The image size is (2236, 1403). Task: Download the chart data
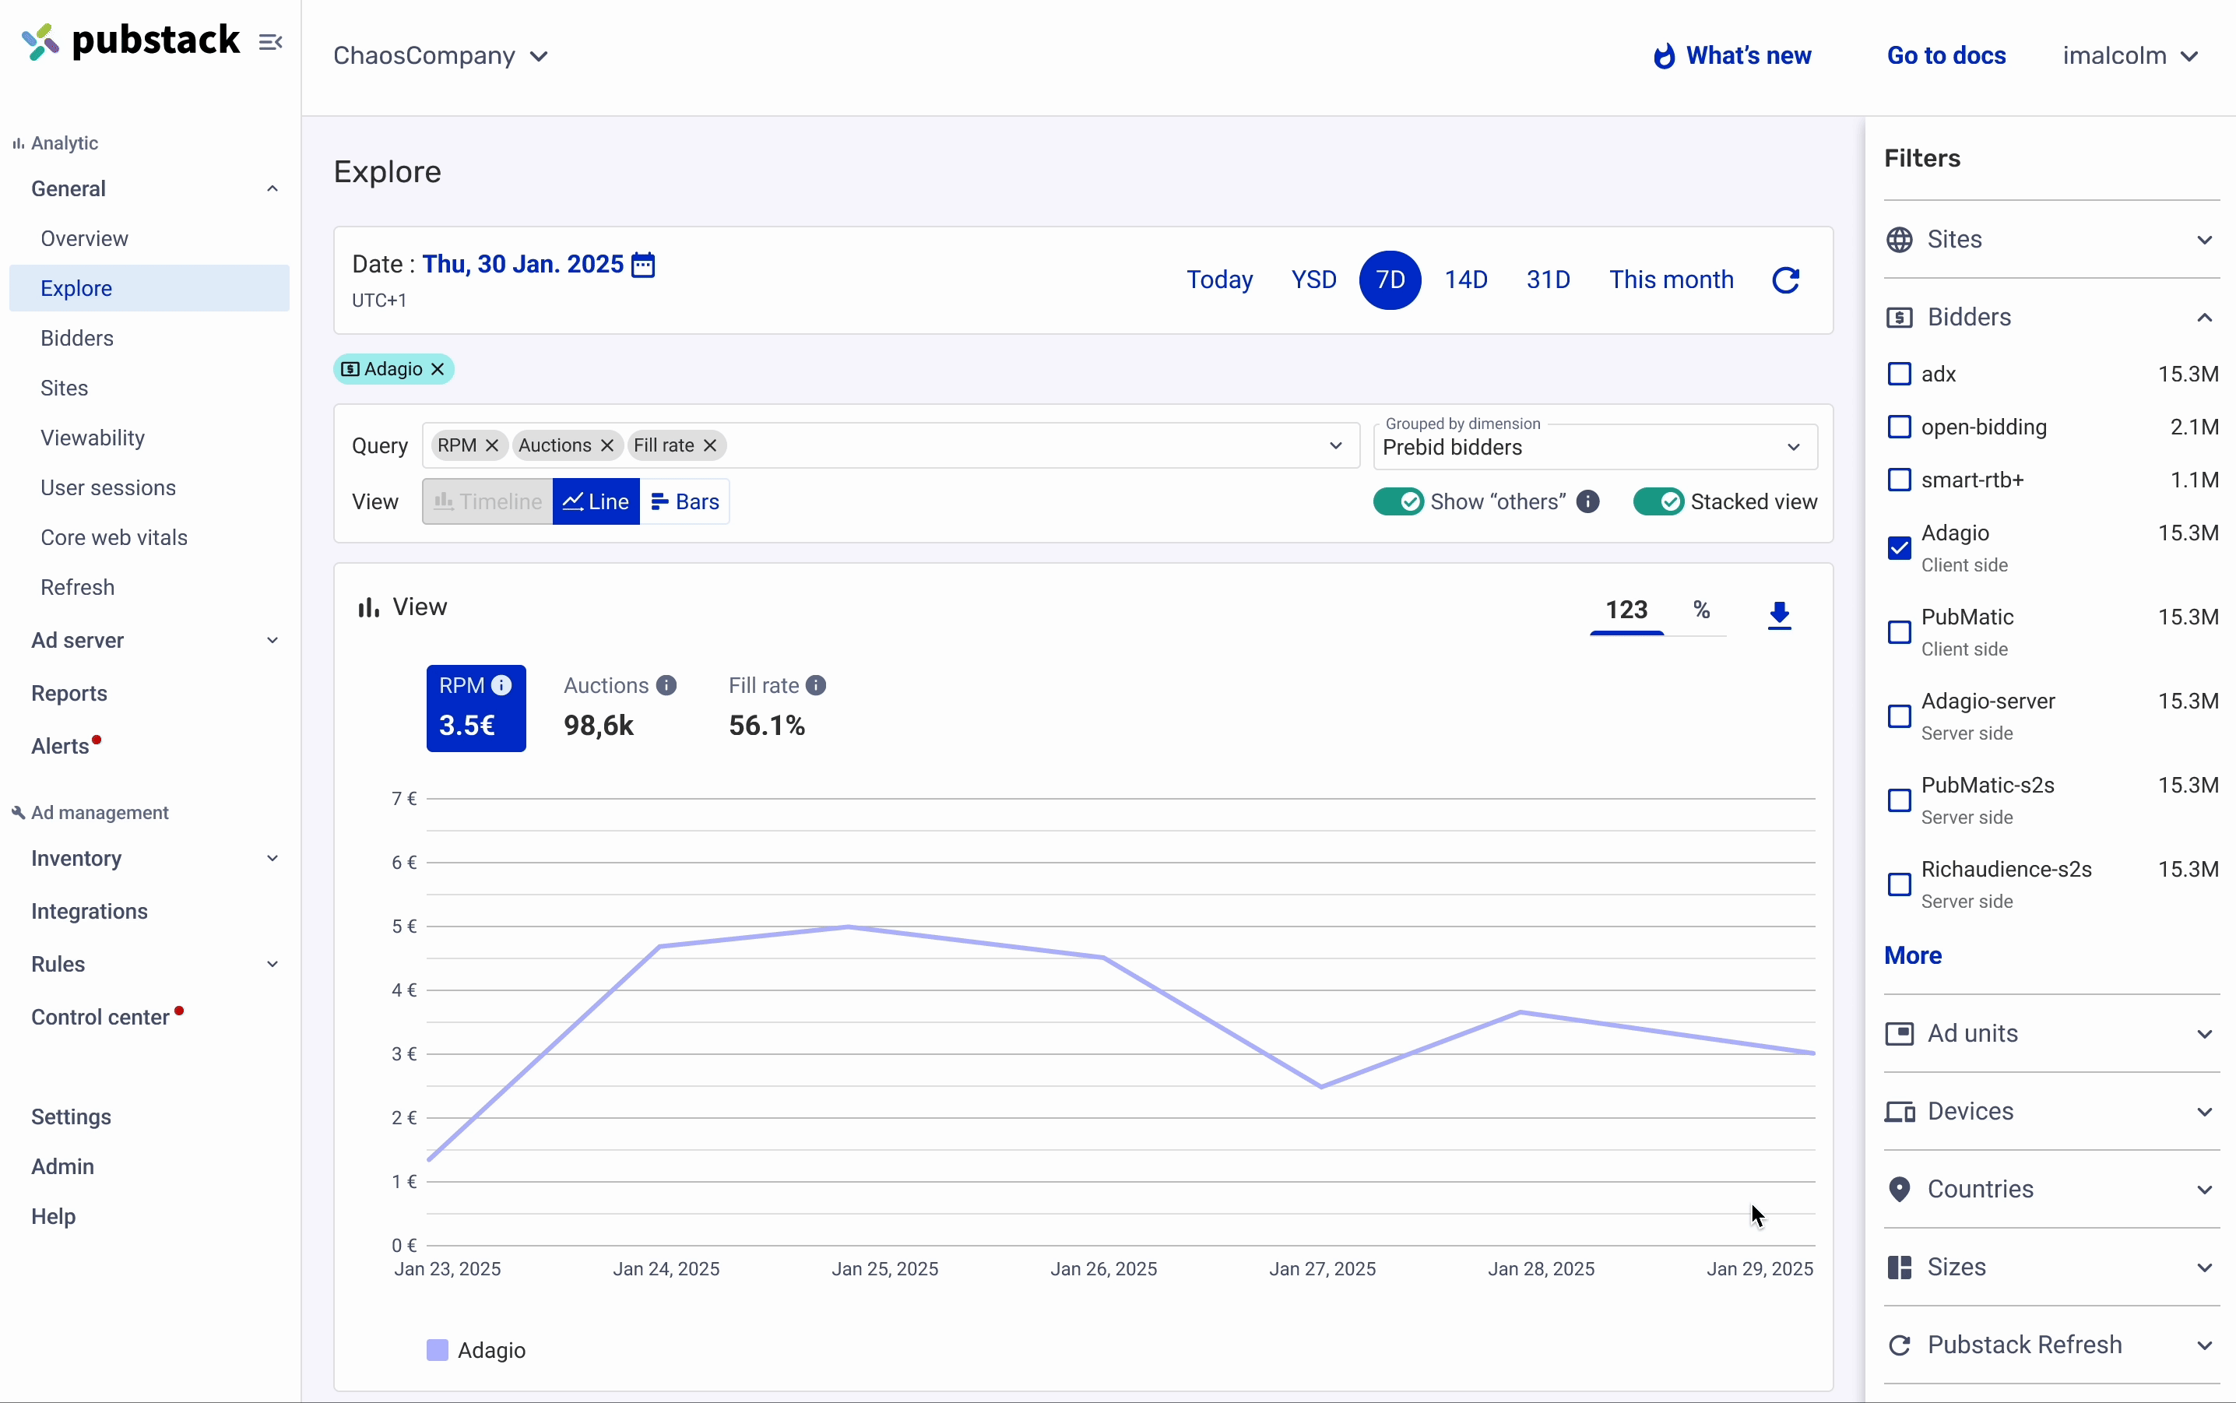(1780, 615)
